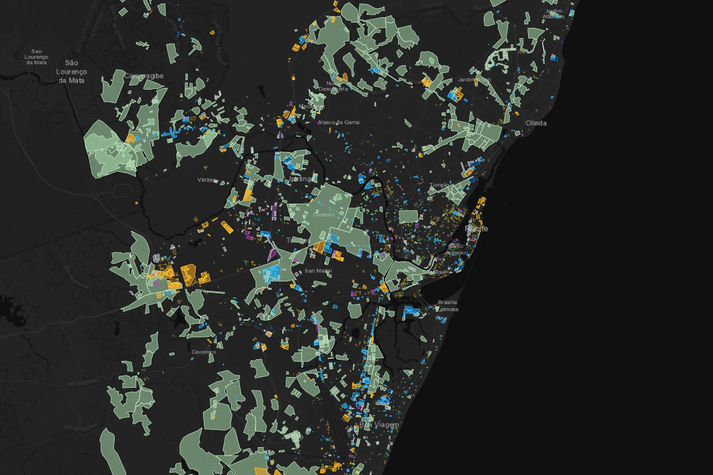Click the Nova Descoberta label
The width and height of the screenshot is (713, 475).
[x=334, y=86]
